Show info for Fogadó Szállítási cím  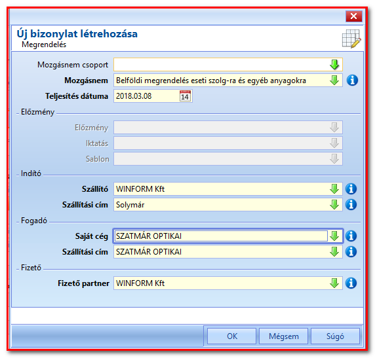351,252
